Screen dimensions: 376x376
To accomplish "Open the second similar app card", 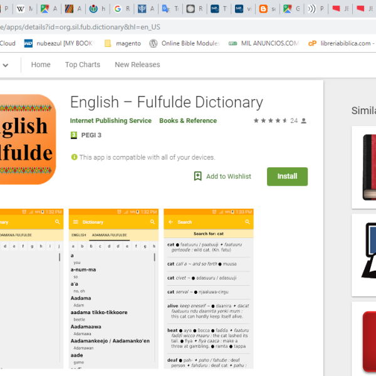I will point(363,255).
